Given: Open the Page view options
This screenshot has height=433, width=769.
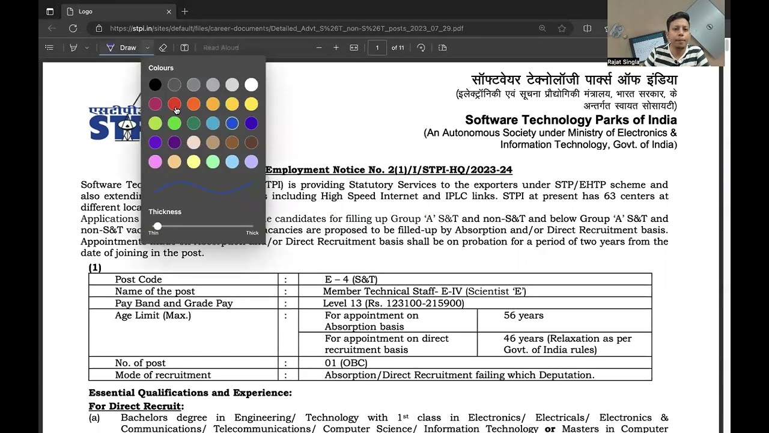Looking at the screenshot, I should point(443,48).
